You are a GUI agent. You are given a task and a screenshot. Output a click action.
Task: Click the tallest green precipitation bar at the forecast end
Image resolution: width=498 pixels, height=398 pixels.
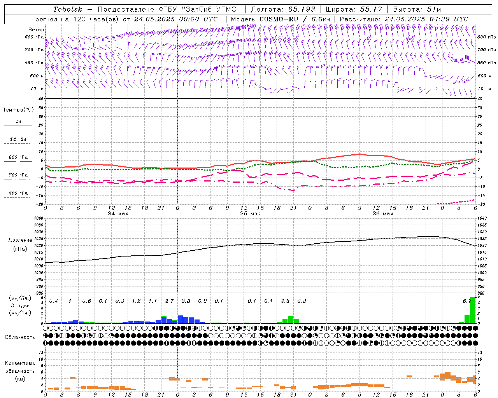pyautogui.click(x=472, y=310)
